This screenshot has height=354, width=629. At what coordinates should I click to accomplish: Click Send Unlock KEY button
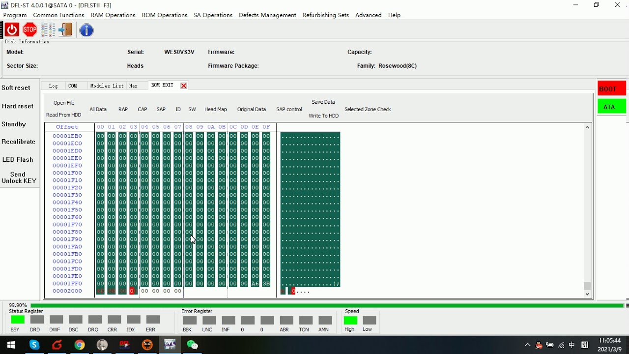pyautogui.click(x=19, y=177)
